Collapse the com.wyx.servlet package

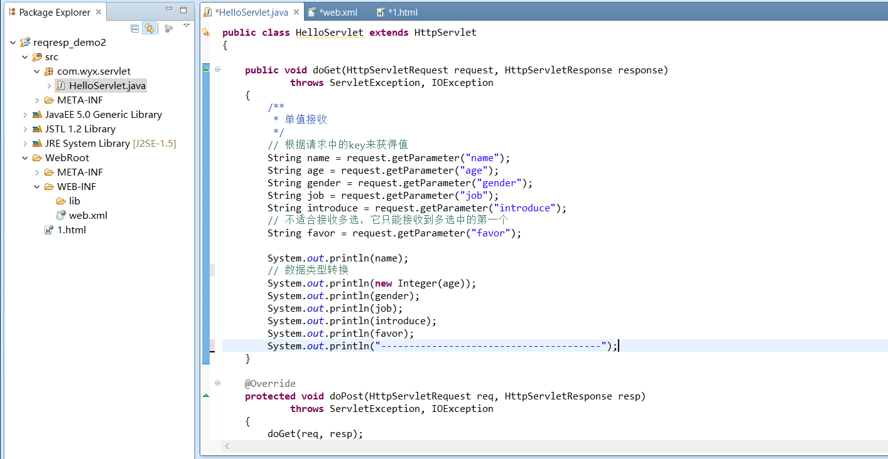(37, 71)
